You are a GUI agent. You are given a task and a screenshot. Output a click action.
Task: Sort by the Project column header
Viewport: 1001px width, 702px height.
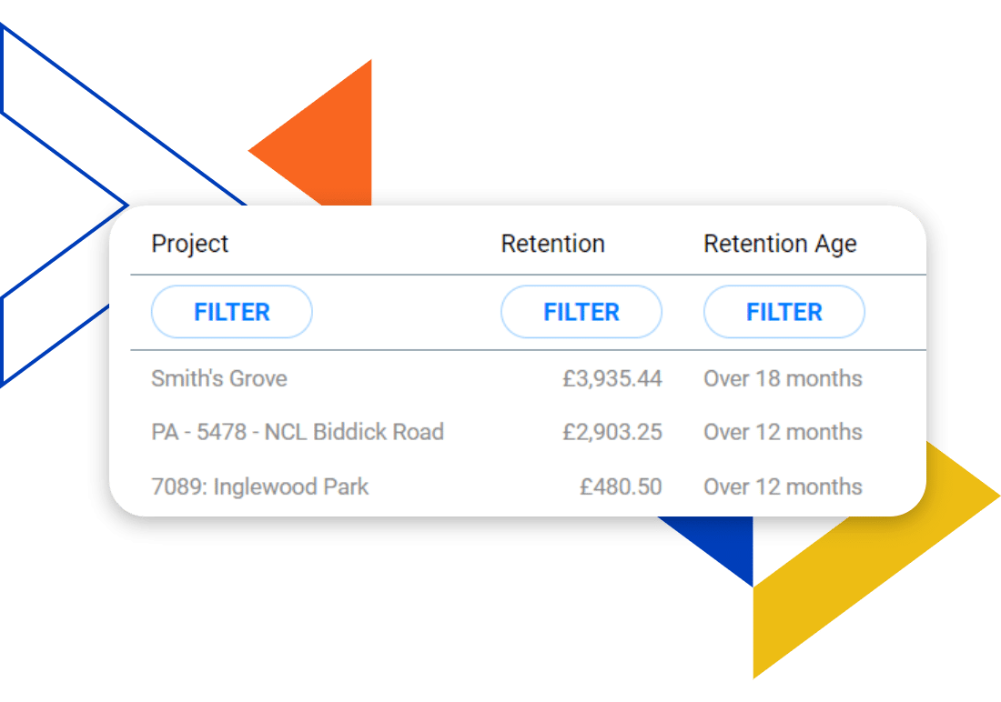tap(190, 244)
